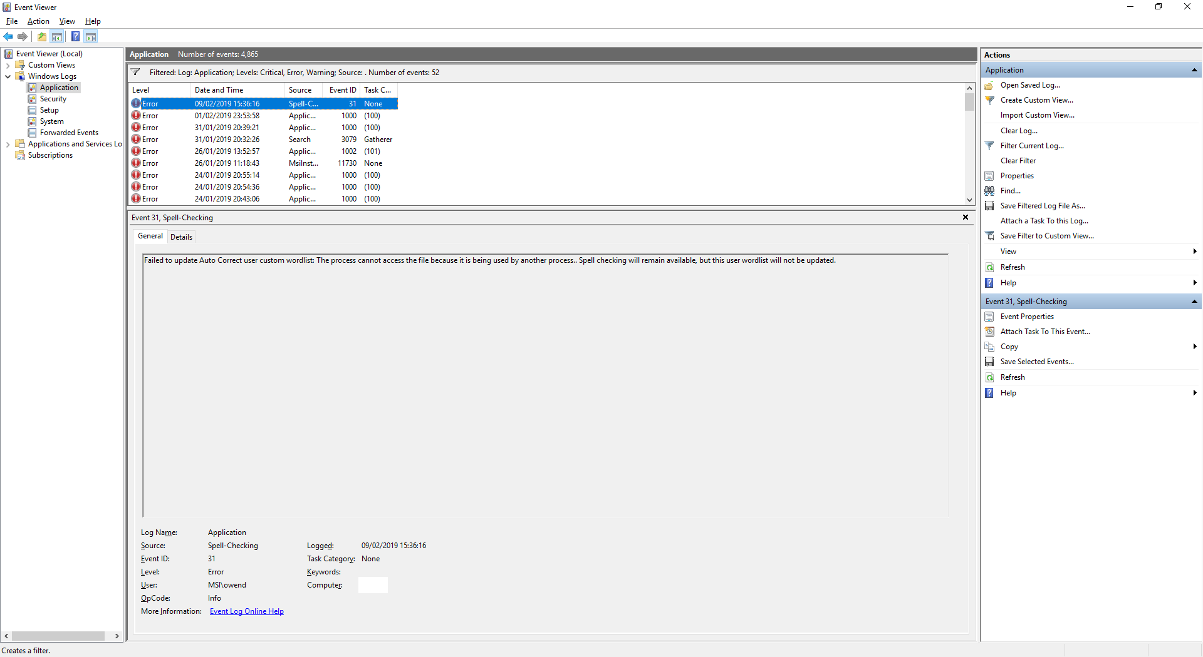Click Attach a Task To this Log...
This screenshot has height=657, width=1203.
(x=1044, y=221)
